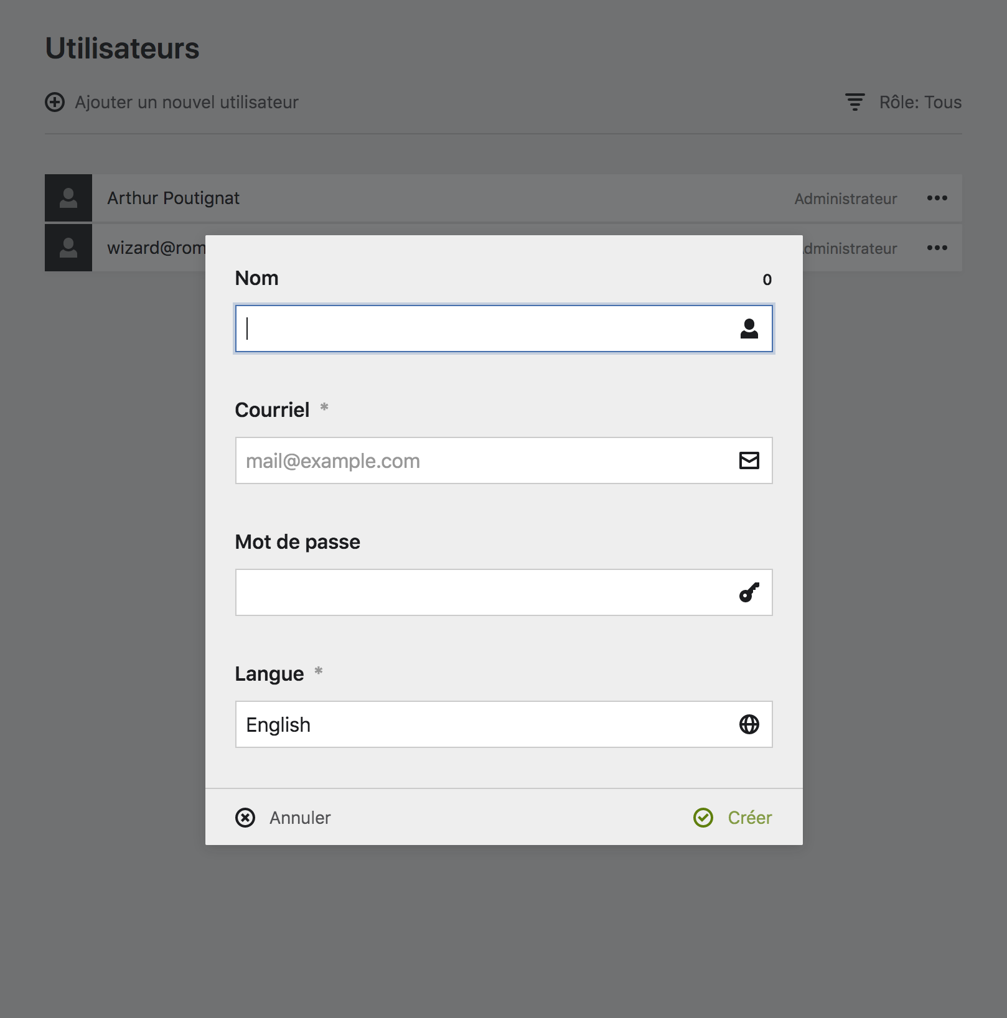The image size is (1007, 1018).
Task: Open options menu for wizard user row
Action: point(937,248)
